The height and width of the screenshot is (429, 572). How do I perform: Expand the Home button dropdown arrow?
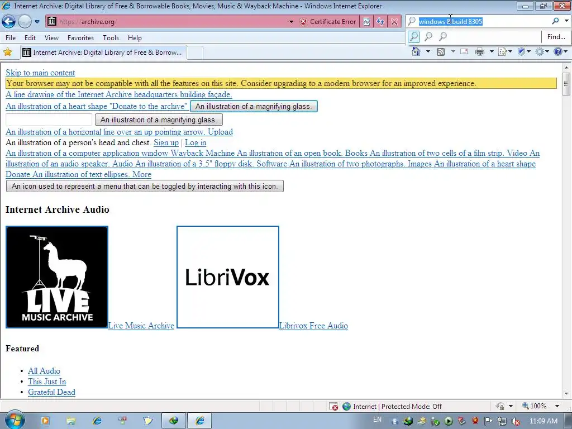click(x=428, y=51)
